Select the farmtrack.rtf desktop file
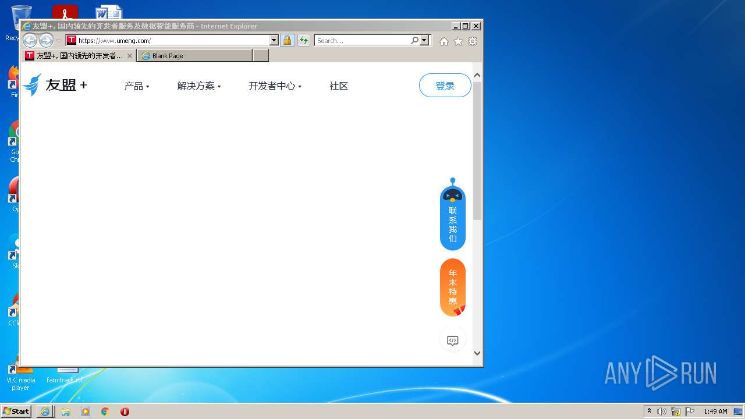Screen dimensions: 745x419 click(x=64, y=375)
